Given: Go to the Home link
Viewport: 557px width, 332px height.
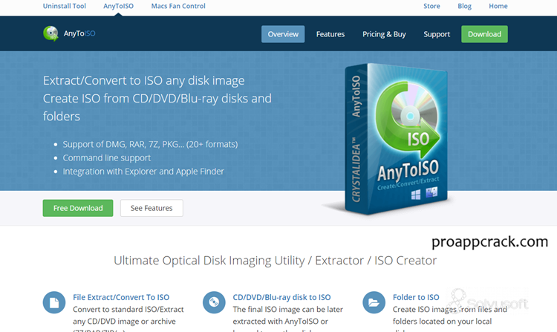Looking at the screenshot, I should 498,7.
